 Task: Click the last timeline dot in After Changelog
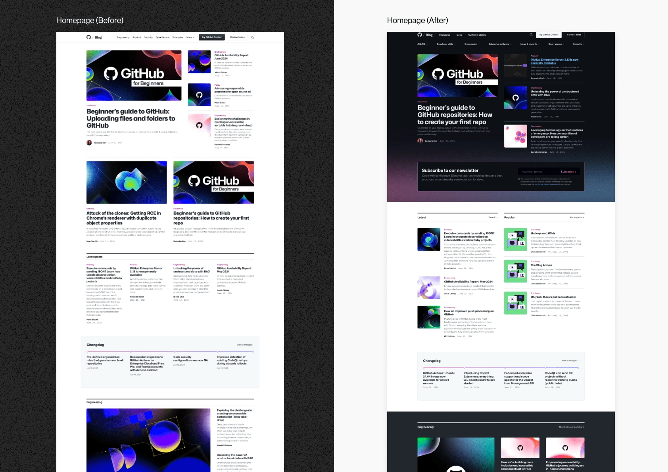click(578, 368)
